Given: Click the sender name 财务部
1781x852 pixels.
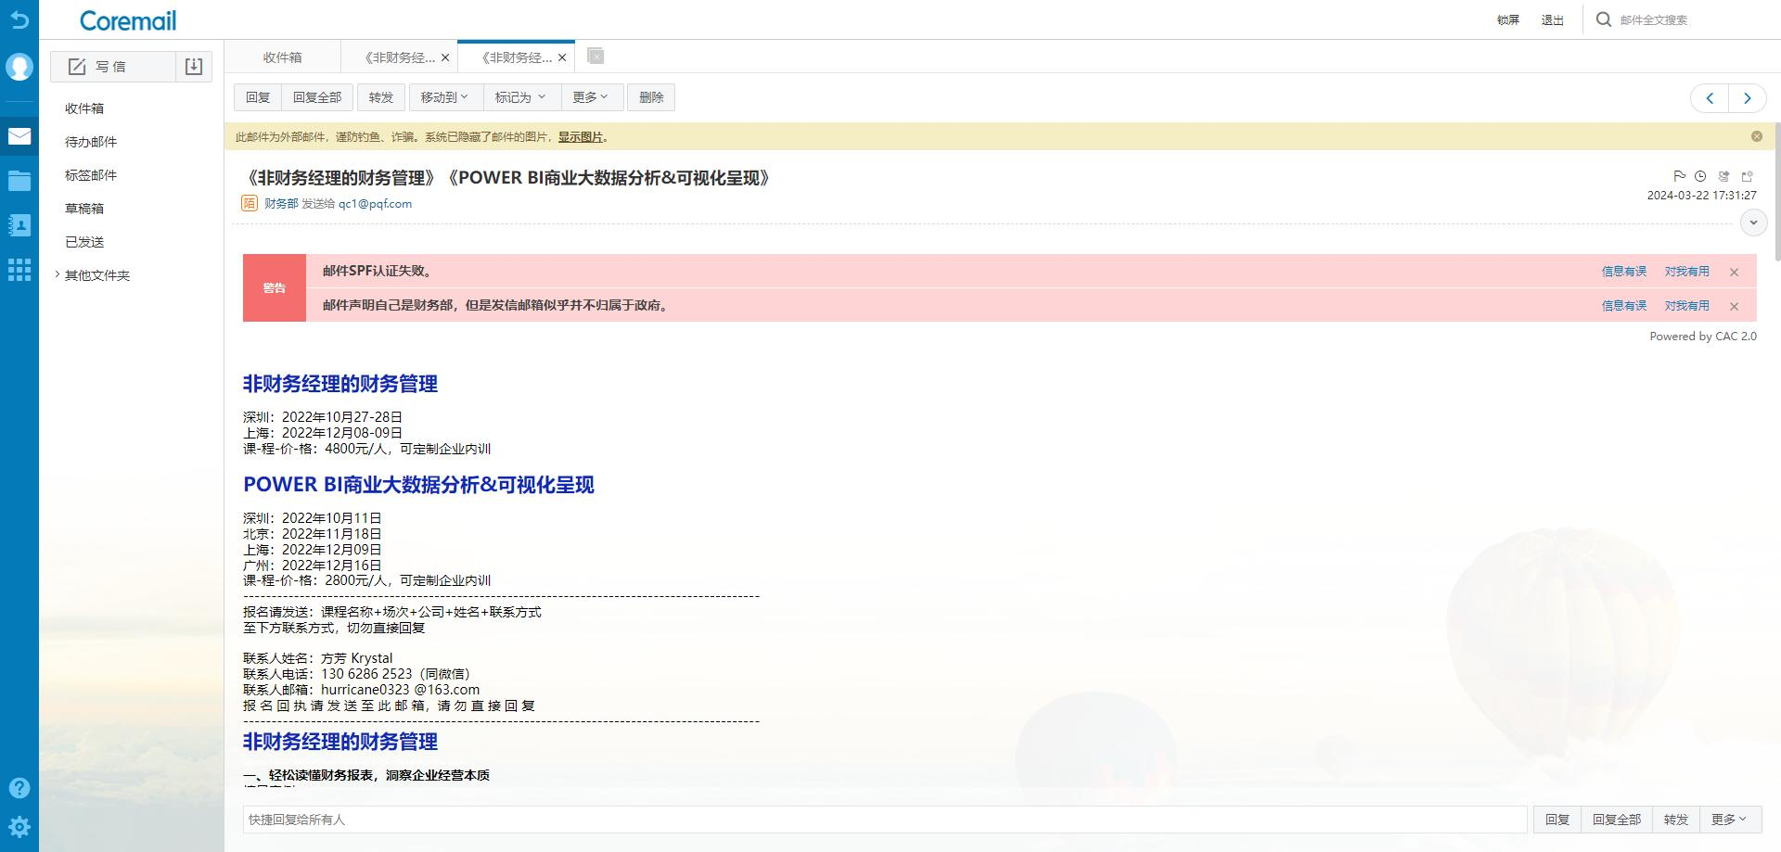Looking at the screenshot, I should (281, 204).
